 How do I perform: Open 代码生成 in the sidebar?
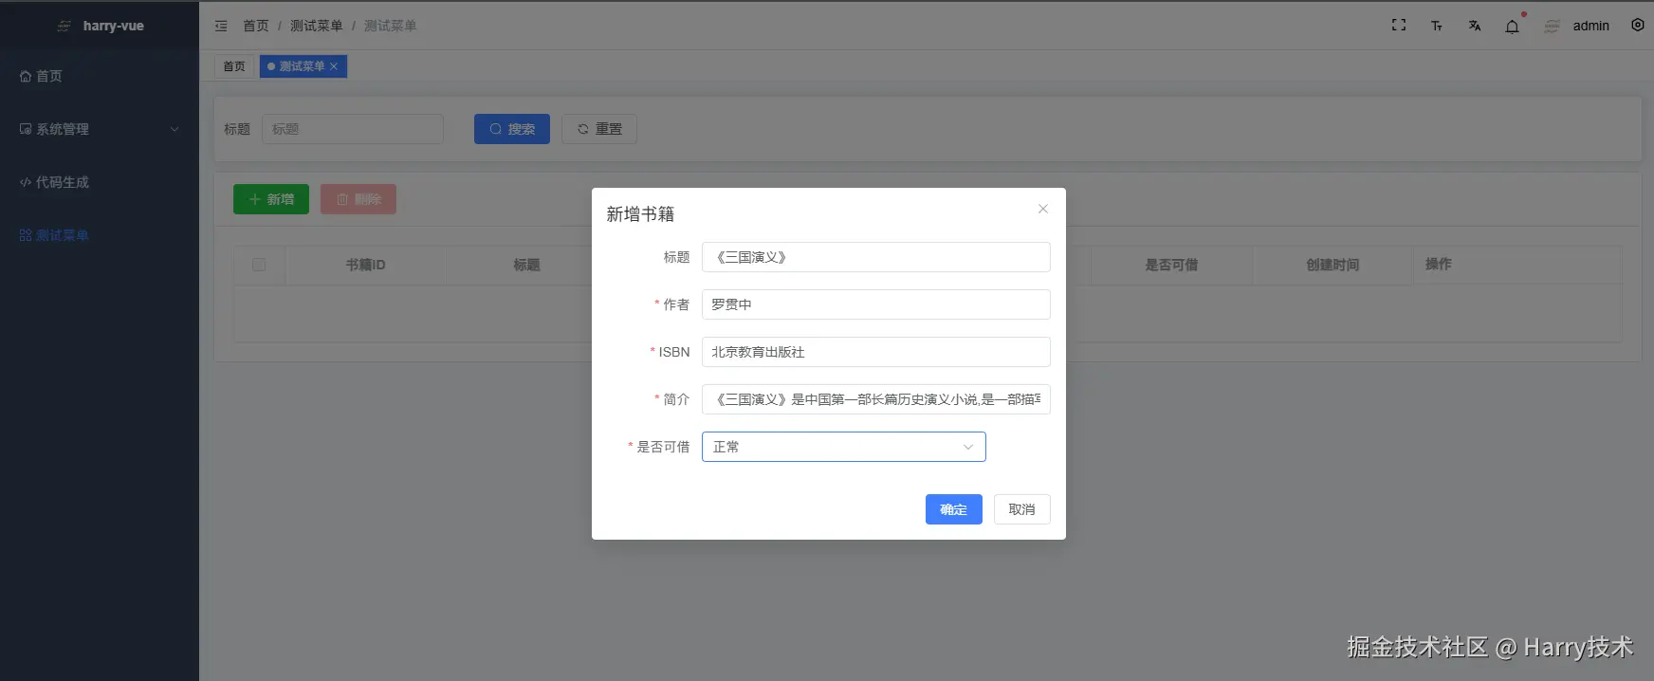pyautogui.click(x=100, y=182)
